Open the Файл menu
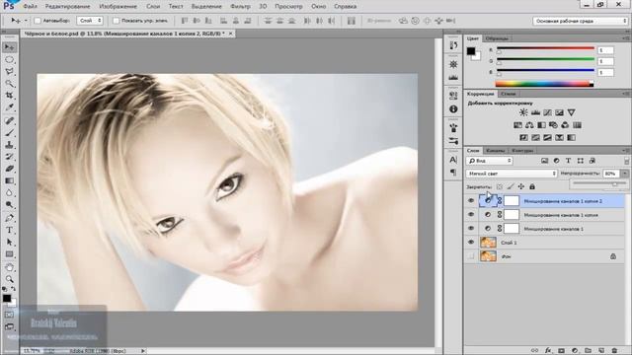 (30, 7)
